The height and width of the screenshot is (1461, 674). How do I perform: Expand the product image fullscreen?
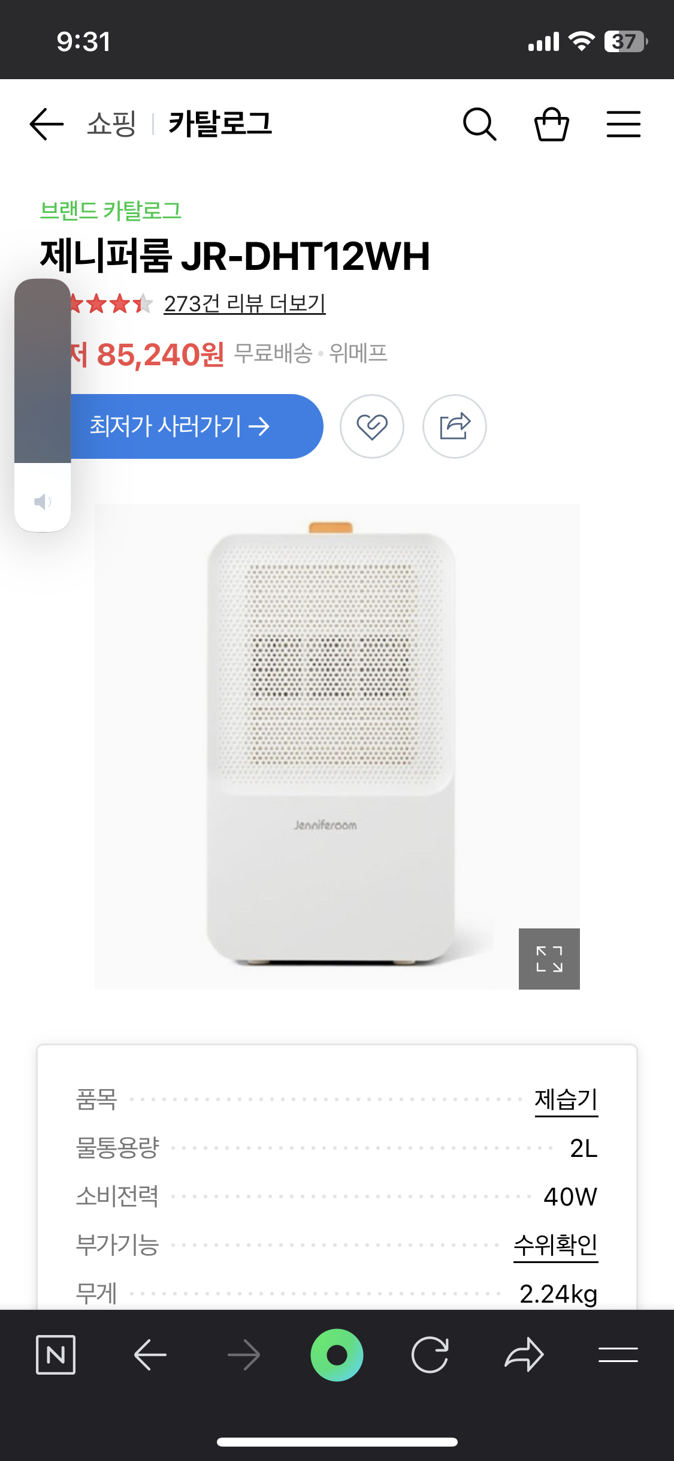tap(549, 959)
